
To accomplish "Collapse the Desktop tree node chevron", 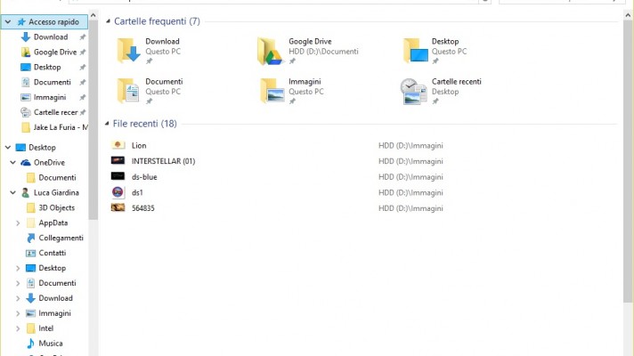I will [x=8, y=148].
